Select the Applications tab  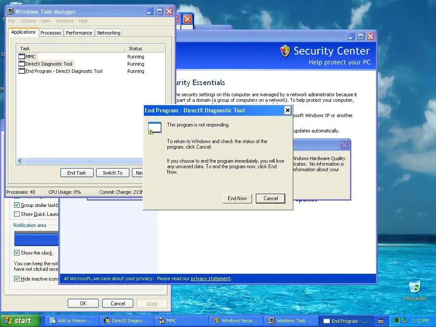coord(23,32)
